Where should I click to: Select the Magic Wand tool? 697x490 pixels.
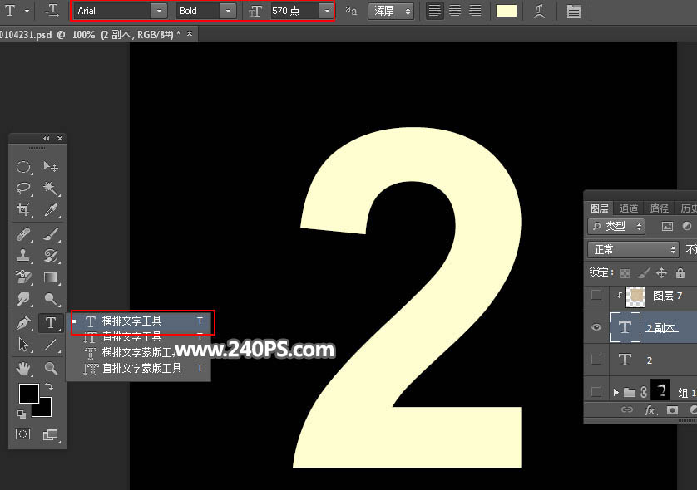click(x=51, y=189)
